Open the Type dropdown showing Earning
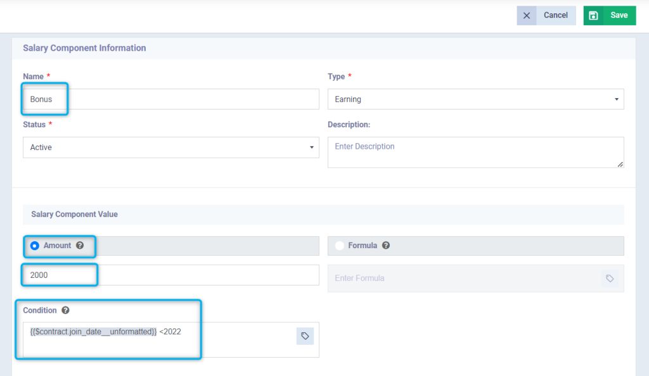 [x=475, y=99]
